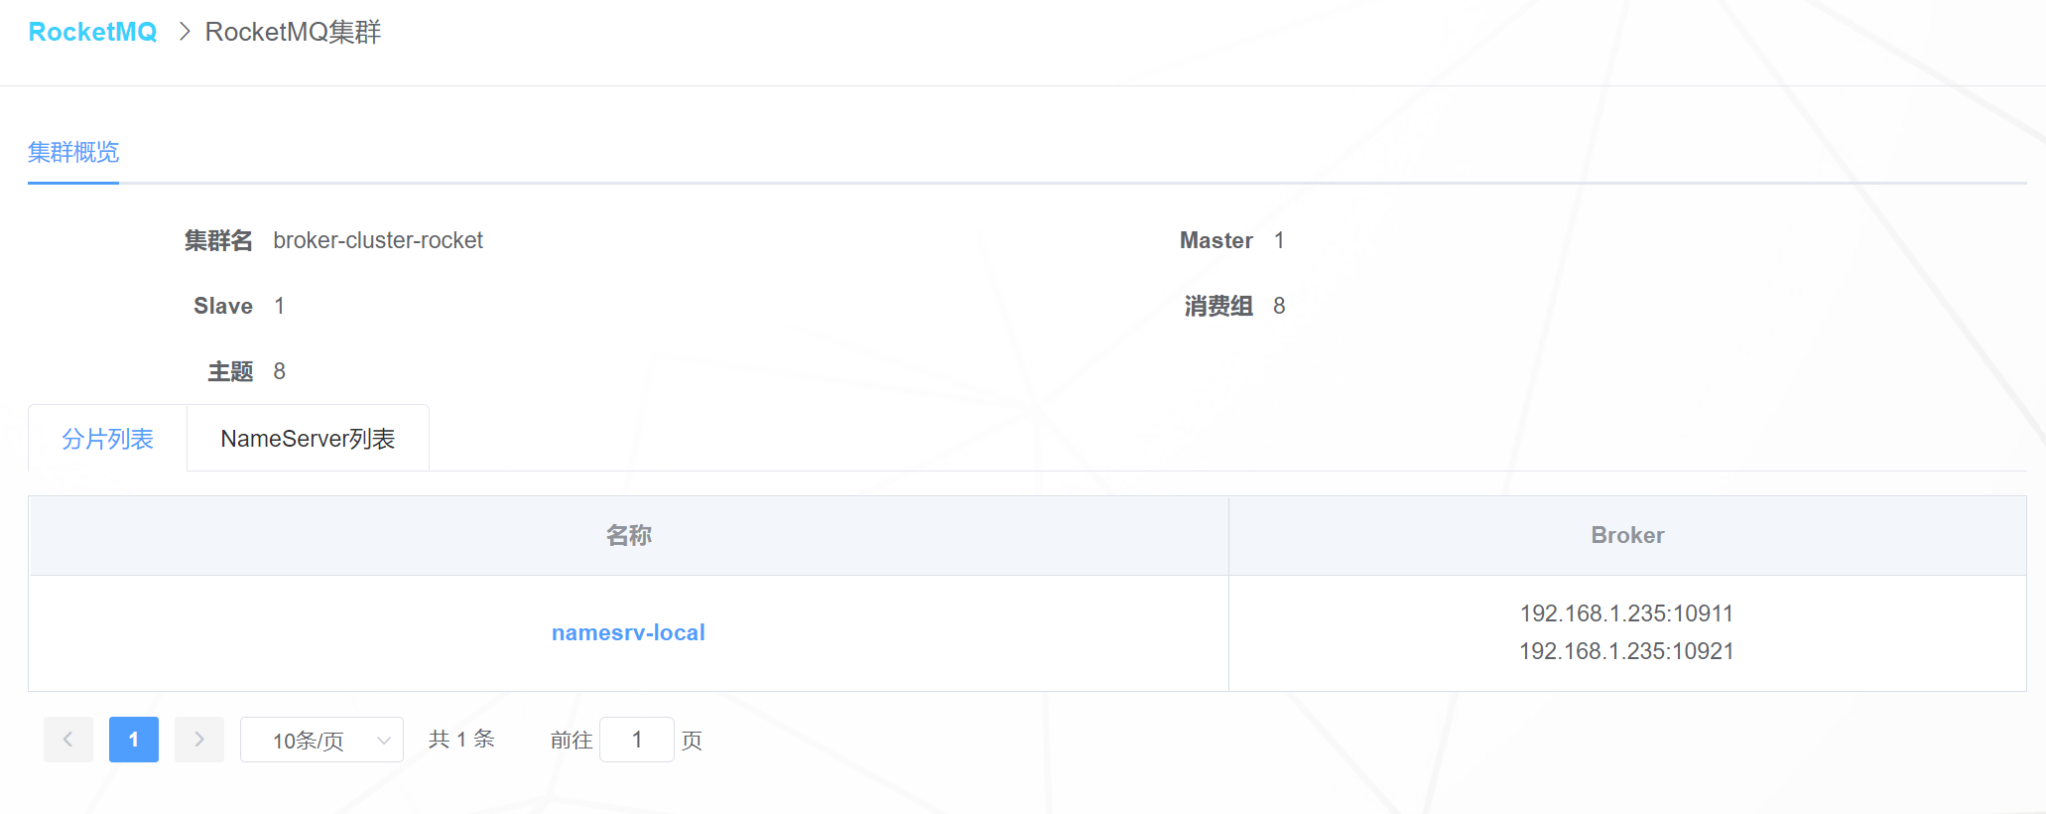The width and height of the screenshot is (2046, 814).
Task: Click the 共 1 条 total count
Action: click(461, 740)
